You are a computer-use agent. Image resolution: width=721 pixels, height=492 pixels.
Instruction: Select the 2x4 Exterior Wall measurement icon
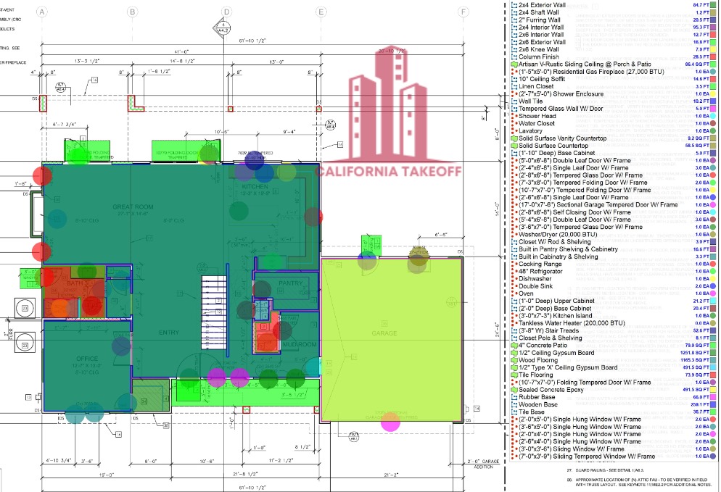(x=514, y=6)
